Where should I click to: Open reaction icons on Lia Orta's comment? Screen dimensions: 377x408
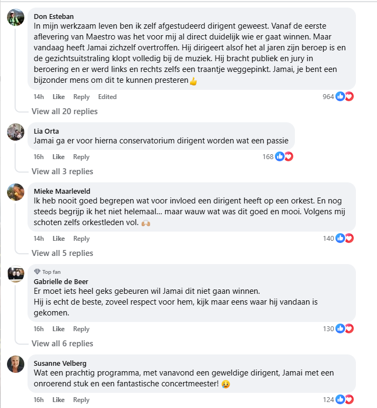pyautogui.click(x=284, y=157)
